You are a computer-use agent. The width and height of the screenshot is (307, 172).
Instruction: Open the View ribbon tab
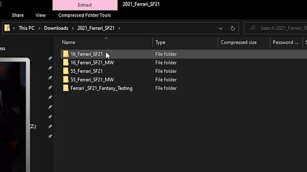pos(40,15)
